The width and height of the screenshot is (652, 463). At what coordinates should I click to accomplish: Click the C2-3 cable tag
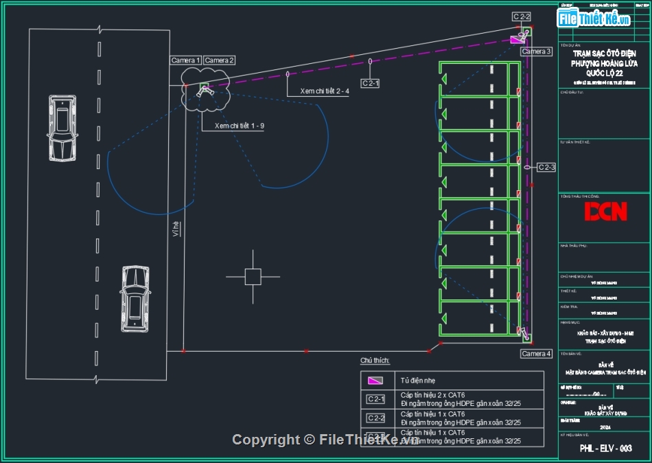coord(546,167)
